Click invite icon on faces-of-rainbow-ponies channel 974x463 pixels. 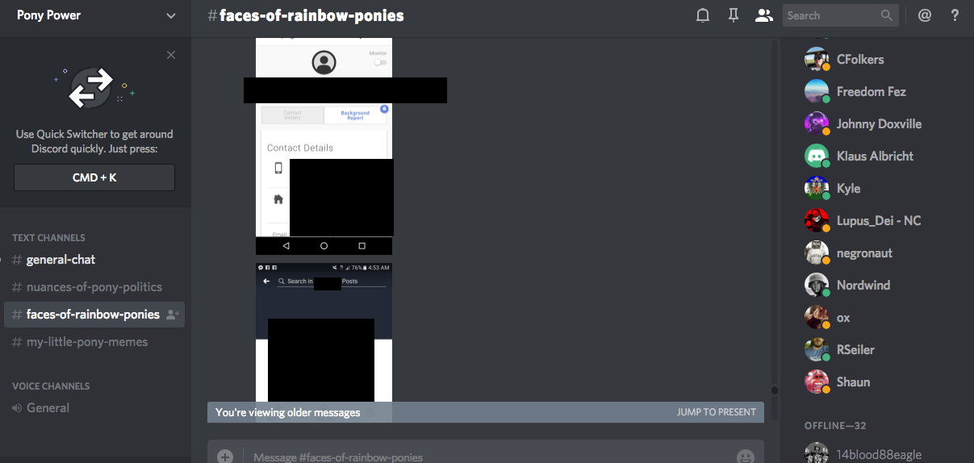click(173, 315)
